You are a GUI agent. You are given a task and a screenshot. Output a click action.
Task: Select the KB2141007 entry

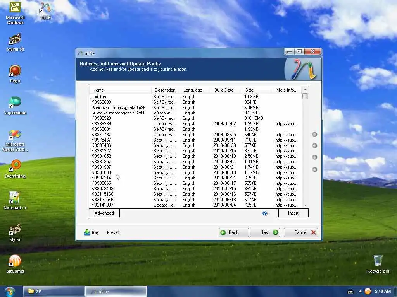click(196, 205)
